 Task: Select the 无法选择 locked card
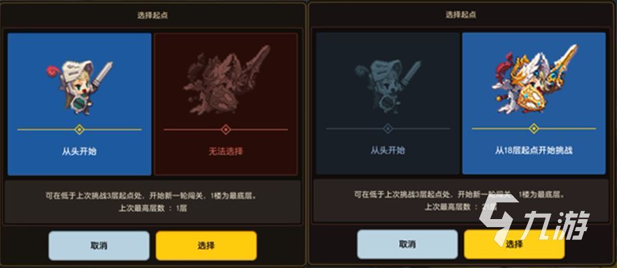tap(226, 104)
